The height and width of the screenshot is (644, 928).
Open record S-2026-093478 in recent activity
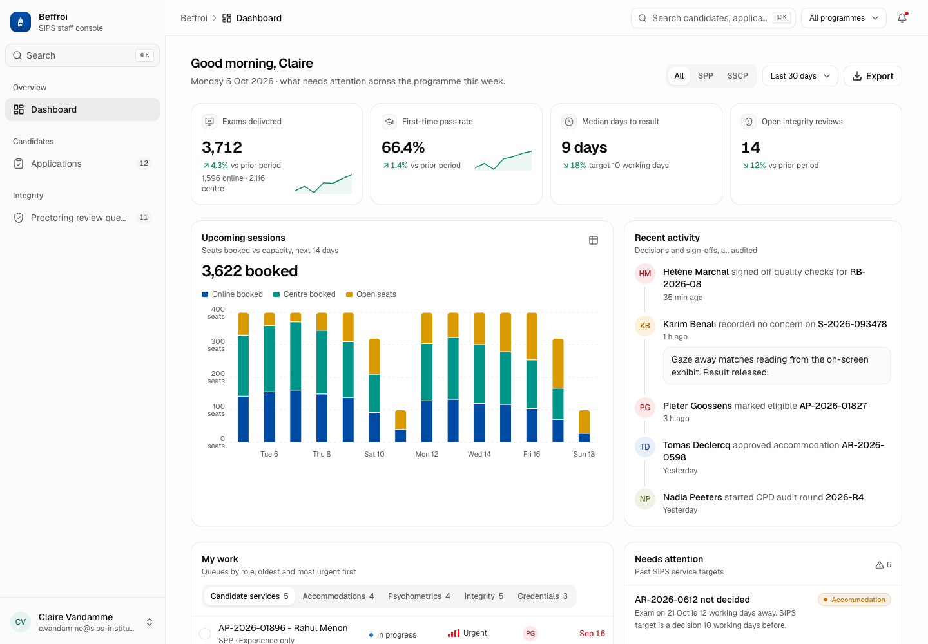pos(852,324)
